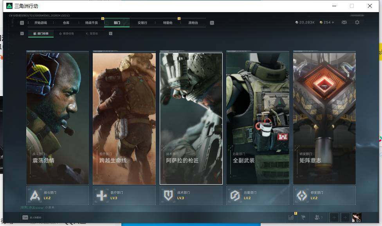This screenshot has height=226, width=382.
Task: Click the 20,283K currency amount
Action: click(x=307, y=22)
